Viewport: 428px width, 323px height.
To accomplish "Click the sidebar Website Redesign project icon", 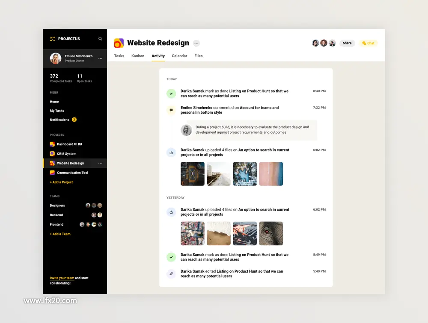I will coord(52,163).
